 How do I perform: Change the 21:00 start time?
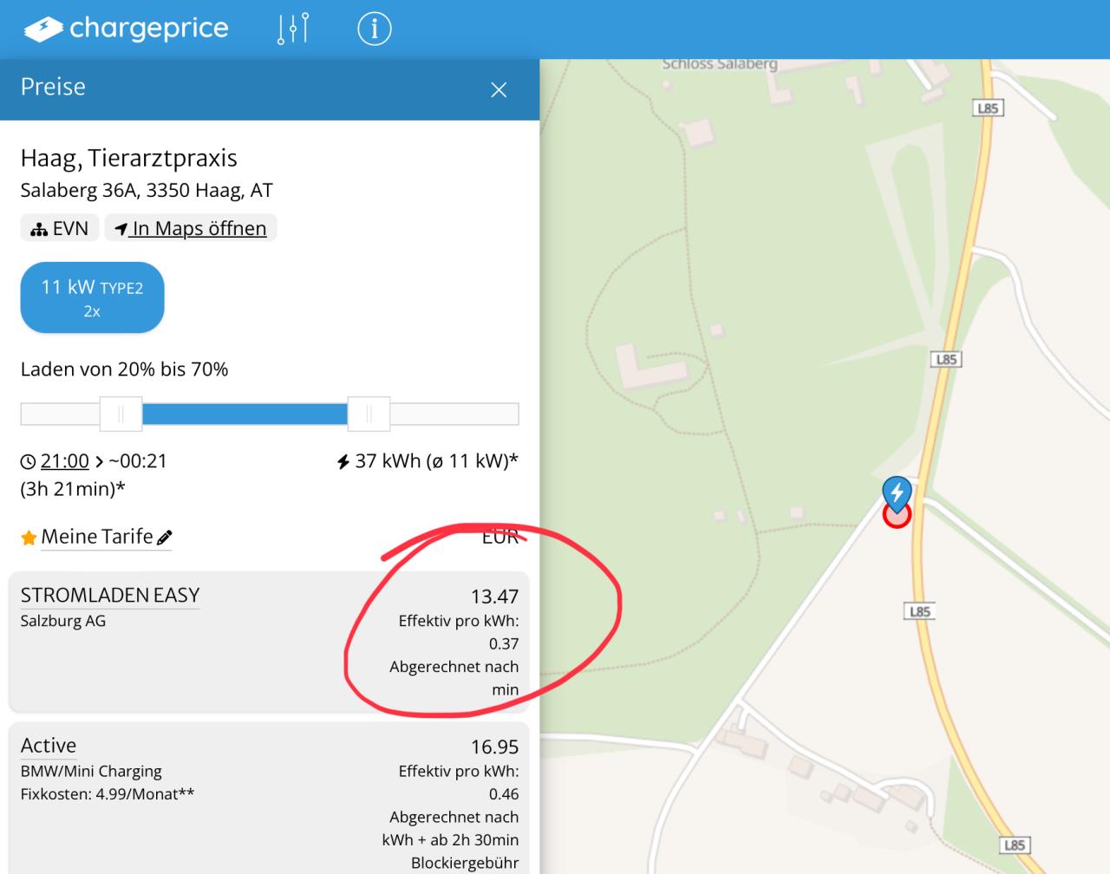pyautogui.click(x=65, y=460)
